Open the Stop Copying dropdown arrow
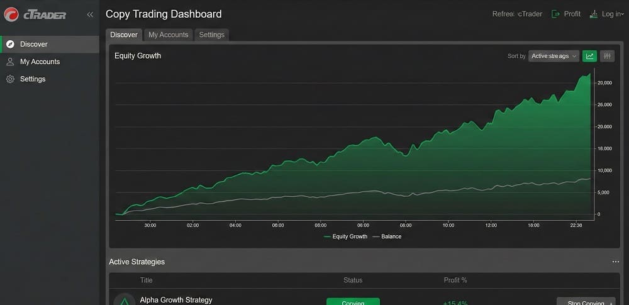 click(x=610, y=303)
